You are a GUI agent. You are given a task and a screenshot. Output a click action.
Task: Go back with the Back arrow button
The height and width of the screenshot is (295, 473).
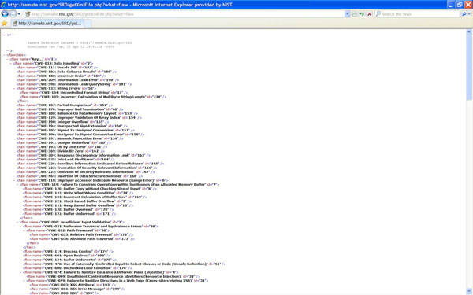click(5, 14)
